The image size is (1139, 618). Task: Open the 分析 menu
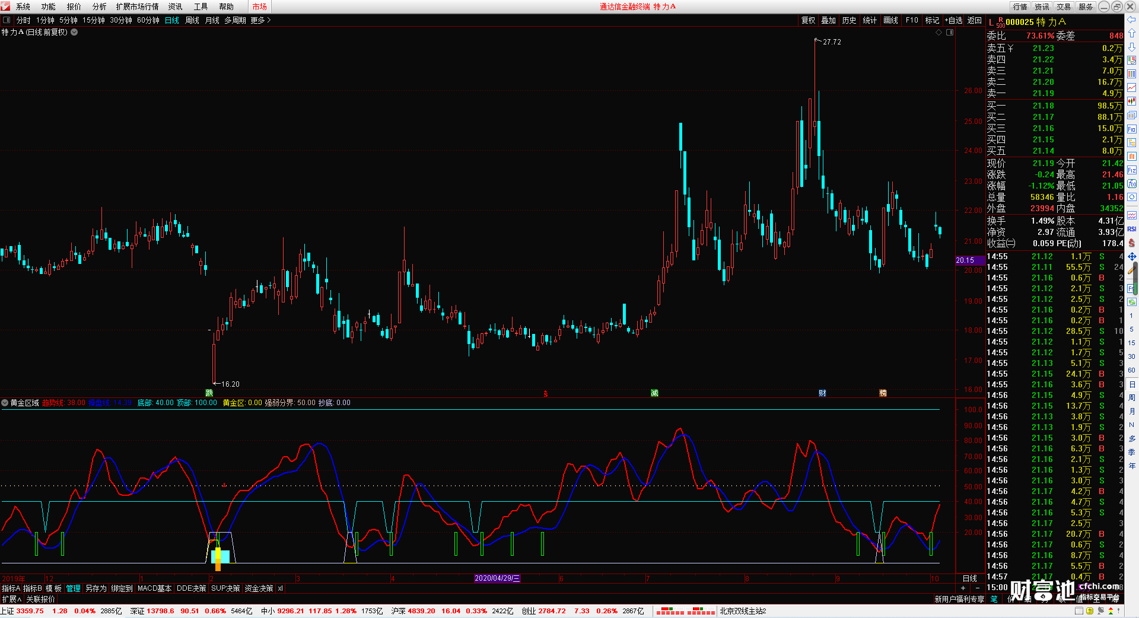click(100, 7)
